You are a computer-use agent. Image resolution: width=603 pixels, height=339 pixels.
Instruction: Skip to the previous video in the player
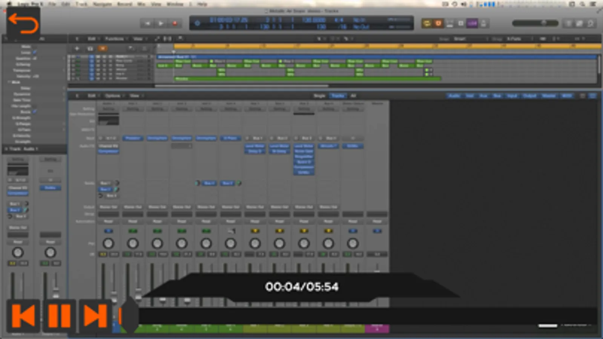[23, 316]
